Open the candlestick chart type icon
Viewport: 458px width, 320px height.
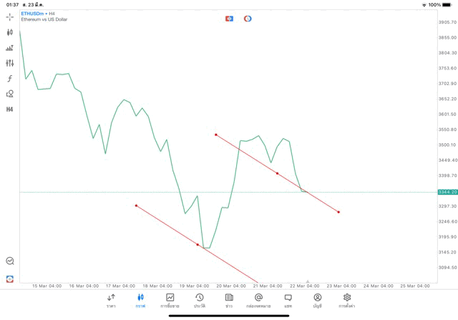pyautogui.click(x=10, y=32)
